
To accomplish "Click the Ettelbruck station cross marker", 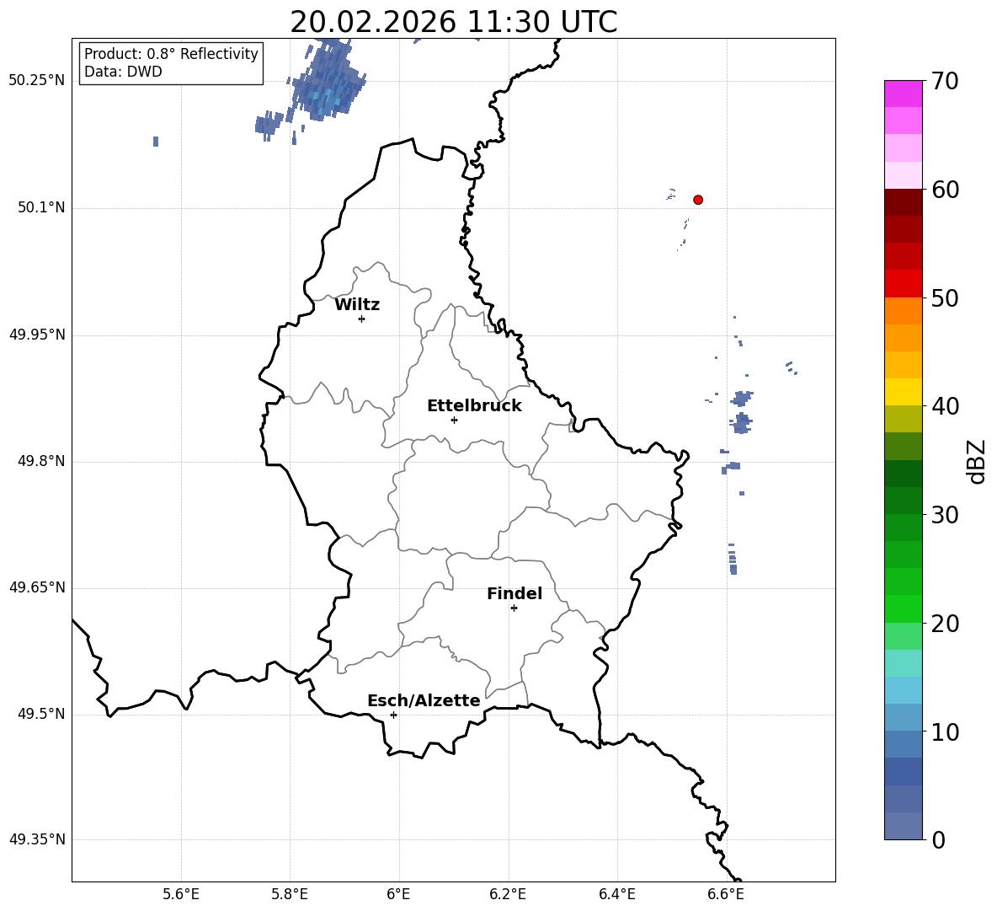I will point(454,420).
